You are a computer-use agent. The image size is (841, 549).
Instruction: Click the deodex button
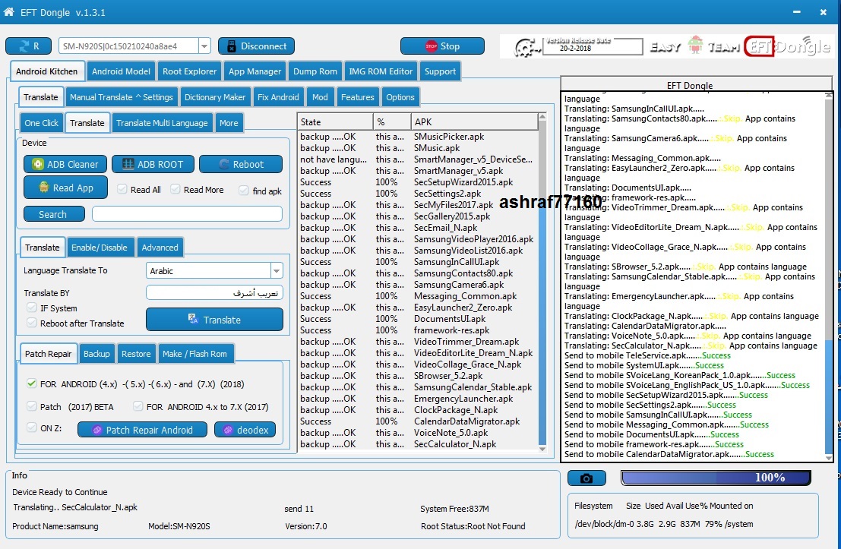245,430
